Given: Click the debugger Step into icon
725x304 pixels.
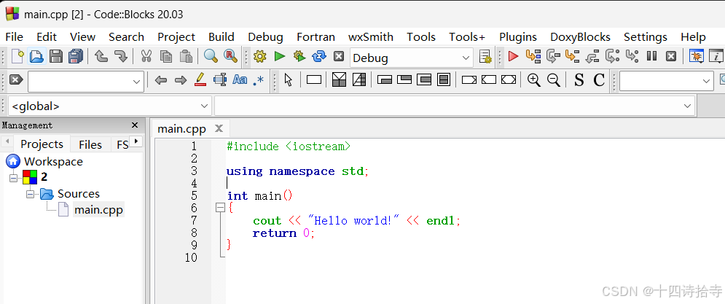Looking at the screenshot, I should pyautogui.click(x=573, y=56).
